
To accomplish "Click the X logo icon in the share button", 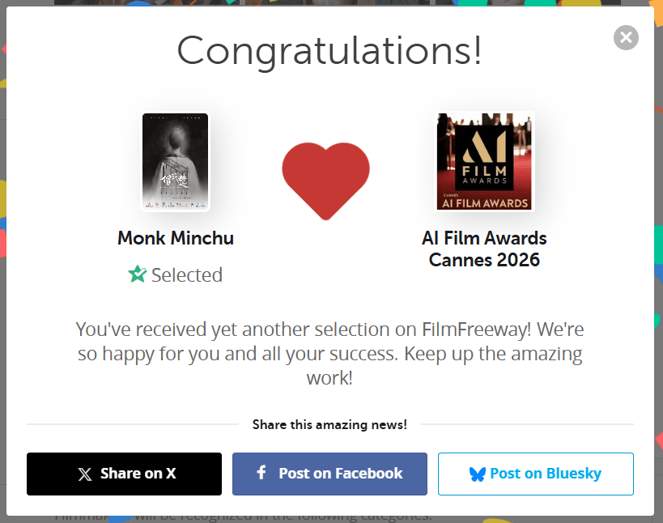I will pos(85,474).
